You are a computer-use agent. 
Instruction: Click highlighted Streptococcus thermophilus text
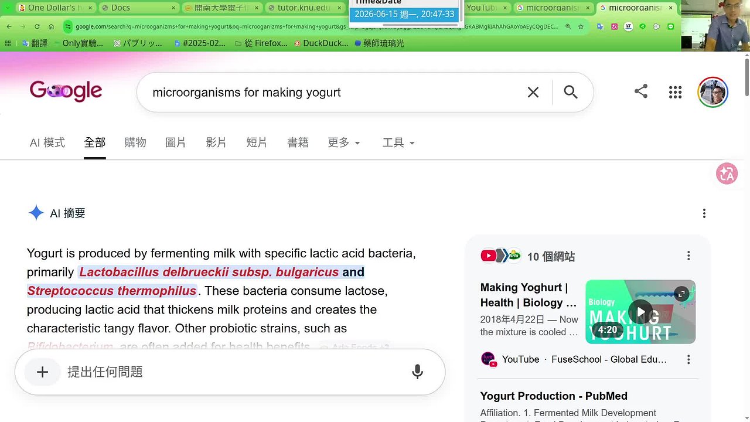click(112, 291)
